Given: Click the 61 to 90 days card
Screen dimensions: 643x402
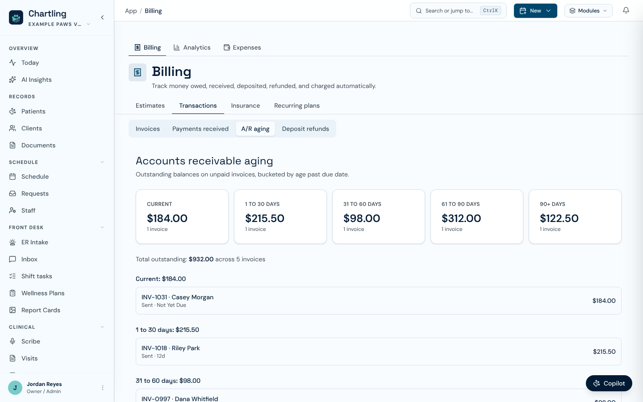Looking at the screenshot, I should (477, 217).
